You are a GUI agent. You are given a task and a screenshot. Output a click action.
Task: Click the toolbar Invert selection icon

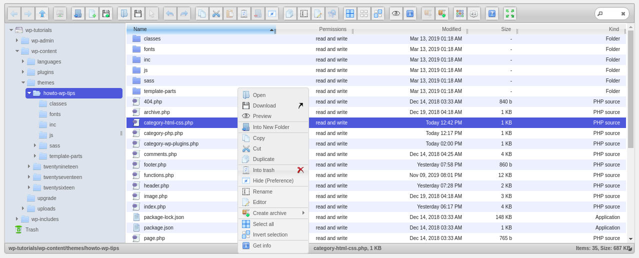[x=378, y=13]
